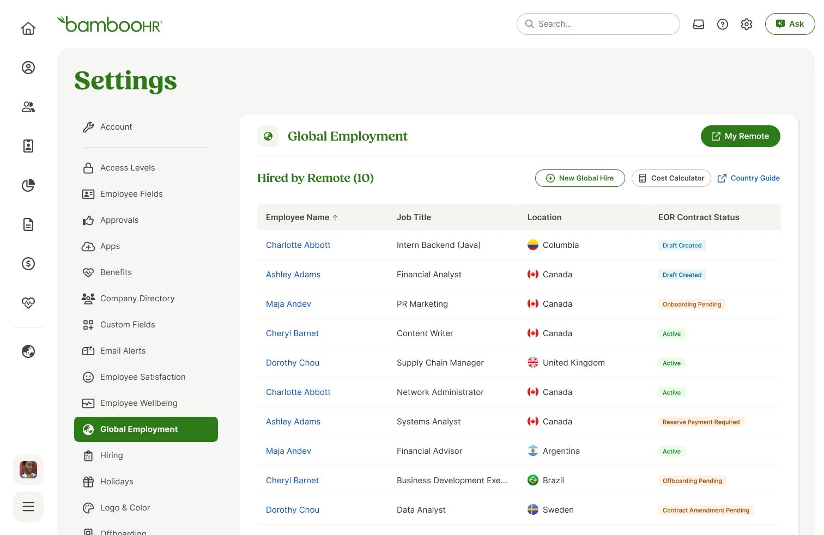Open the settings gear icon
The height and width of the screenshot is (535, 824).
tap(747, 24)
